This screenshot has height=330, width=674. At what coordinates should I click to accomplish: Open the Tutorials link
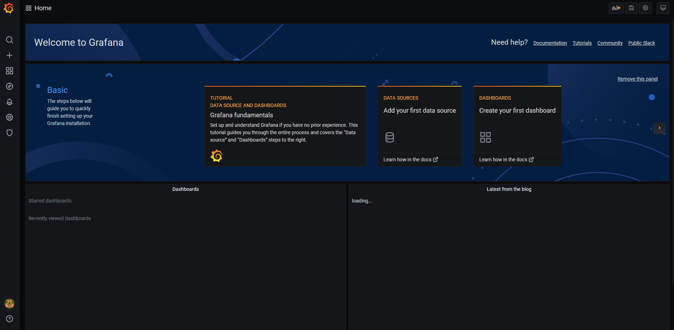pyautogui.click(x=582, y=43)
